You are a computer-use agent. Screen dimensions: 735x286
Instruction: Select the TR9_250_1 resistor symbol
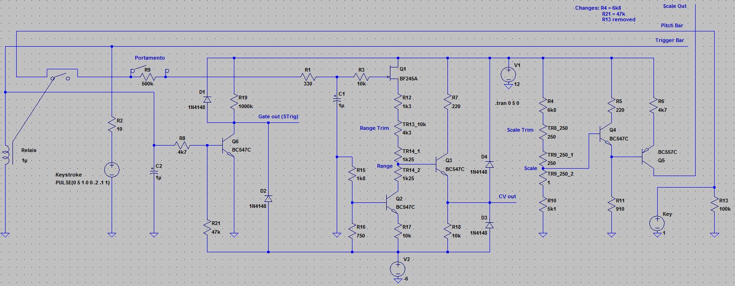(543, 158)
